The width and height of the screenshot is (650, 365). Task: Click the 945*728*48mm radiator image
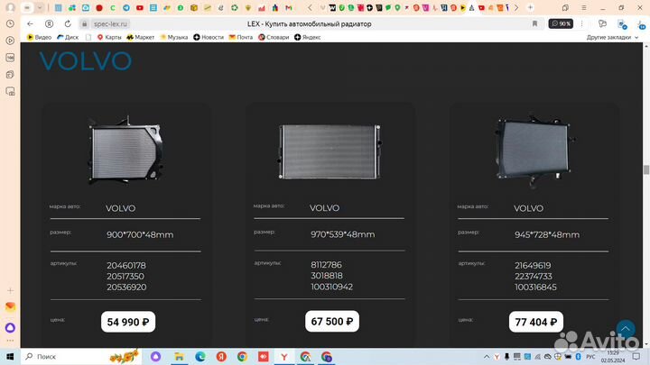pos(534,151)
